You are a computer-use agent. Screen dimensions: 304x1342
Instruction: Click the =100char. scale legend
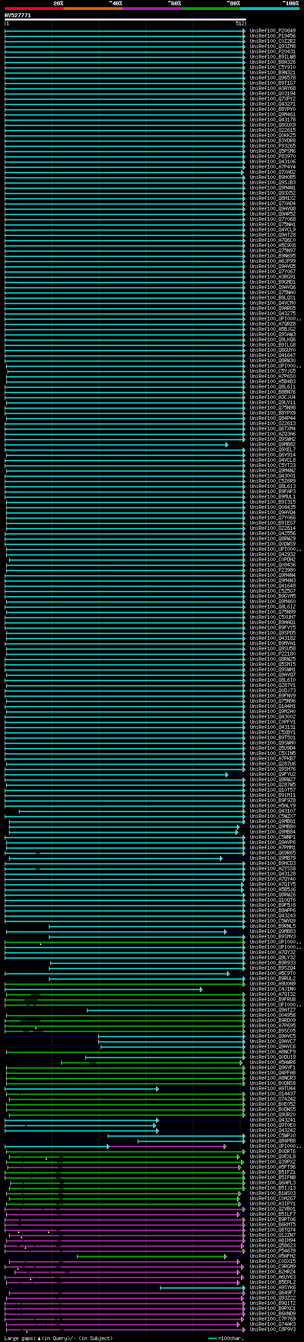(x=226, y=1338)
